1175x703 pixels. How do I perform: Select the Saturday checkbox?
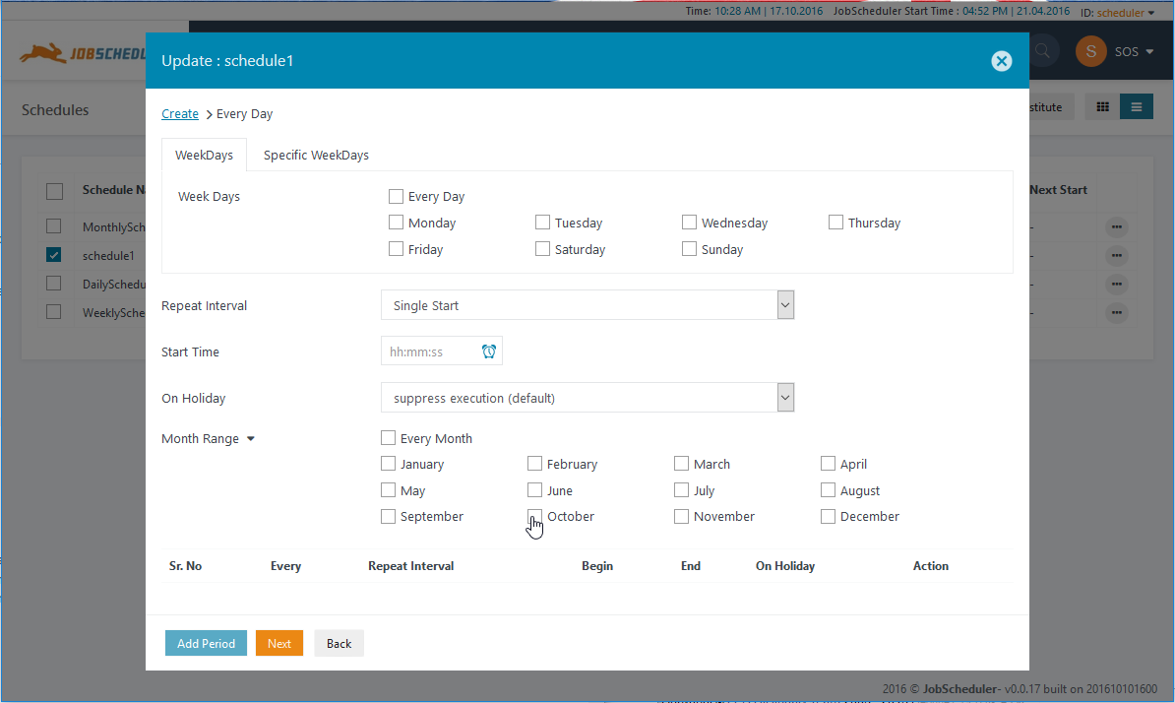pos(542,249)
